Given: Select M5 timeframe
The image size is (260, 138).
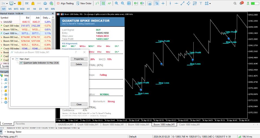Looking at the screenshot, I should (x=10, y=9).
